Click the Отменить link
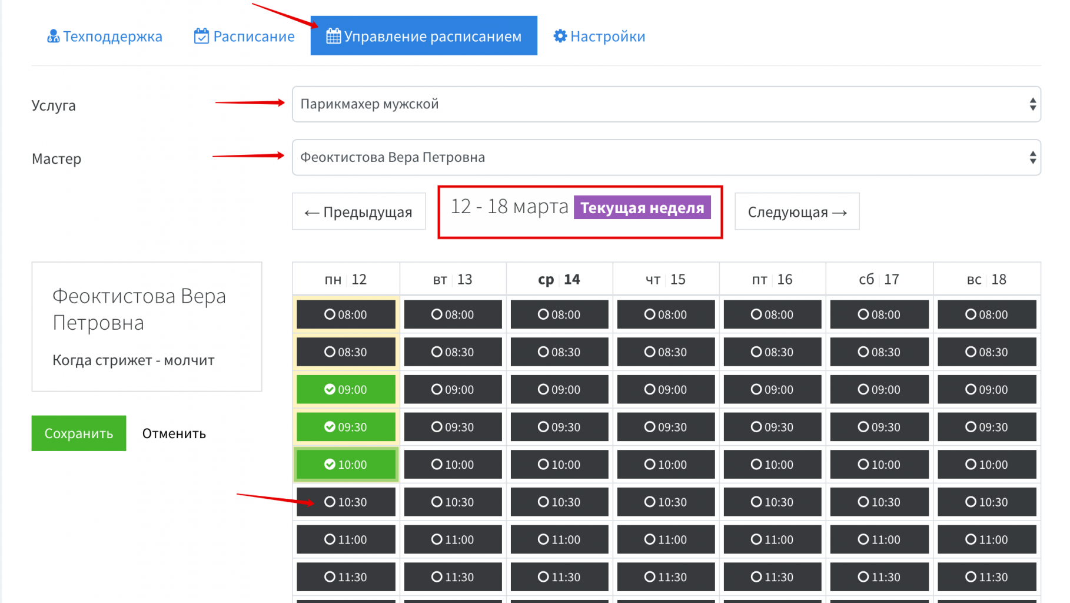 pyautogui.click(x=174, y=433)
